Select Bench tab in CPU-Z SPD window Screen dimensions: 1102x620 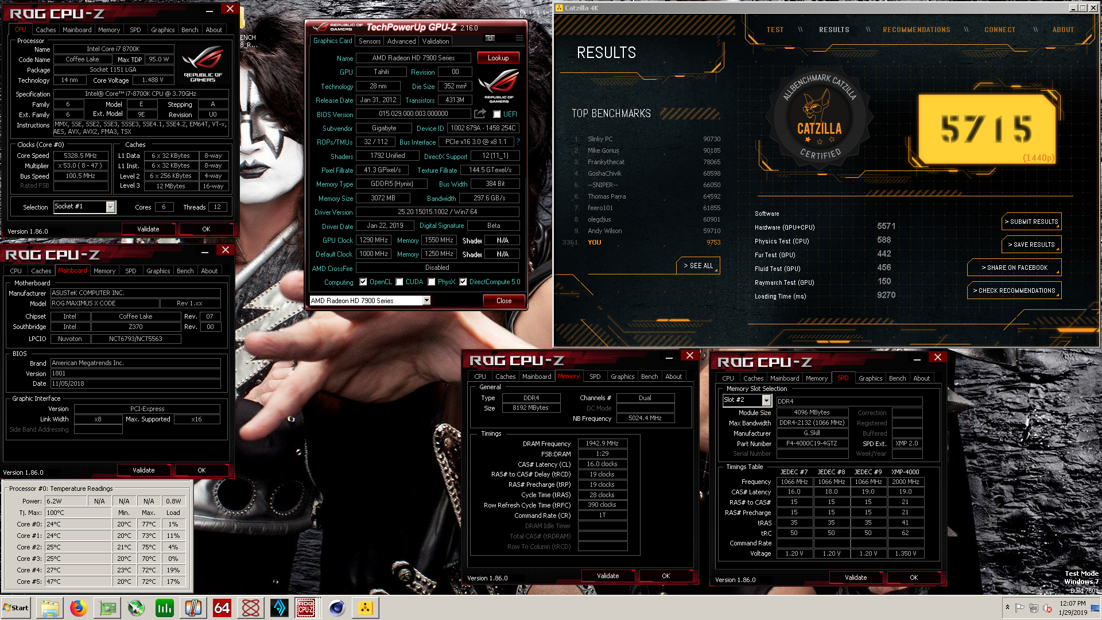tap(897, 378)
